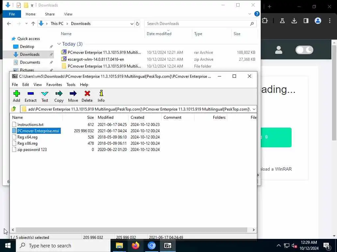Expand Explorer address bar history dropdown
The width and height of the screenshot is (337, 252).
132,24
